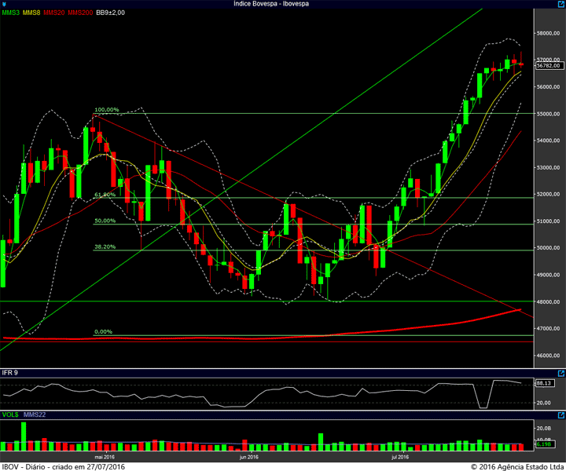The width and height of the screenshot is (566, 471).
Task: Click the IFR 9 panel title
Action: (x=9, y=373)
